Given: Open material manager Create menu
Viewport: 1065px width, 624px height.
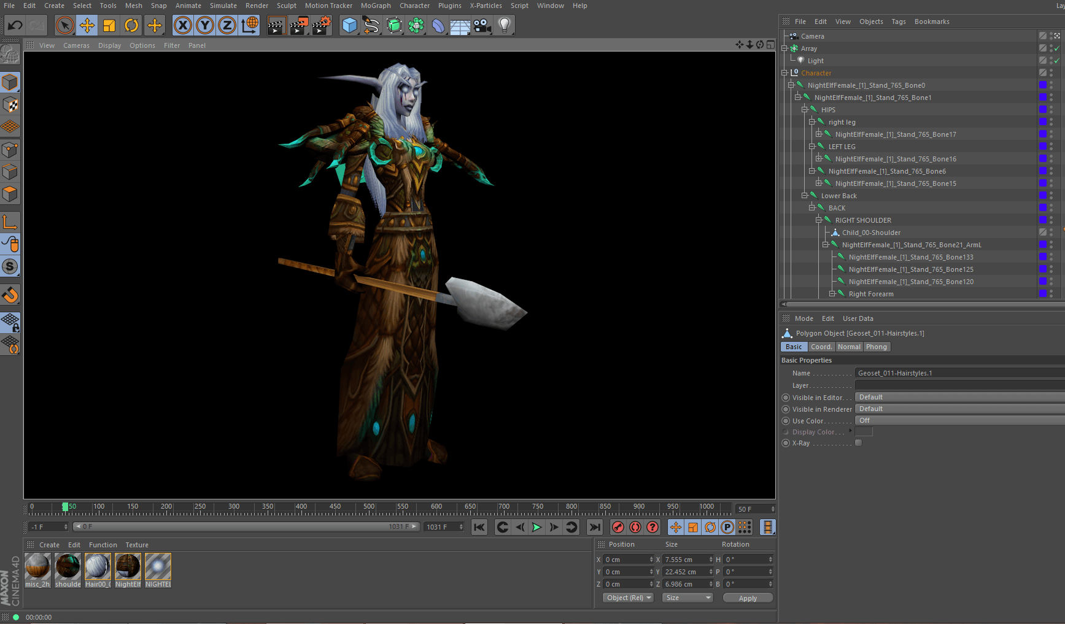Looking at the screenshot, I should tap(49, 545).
